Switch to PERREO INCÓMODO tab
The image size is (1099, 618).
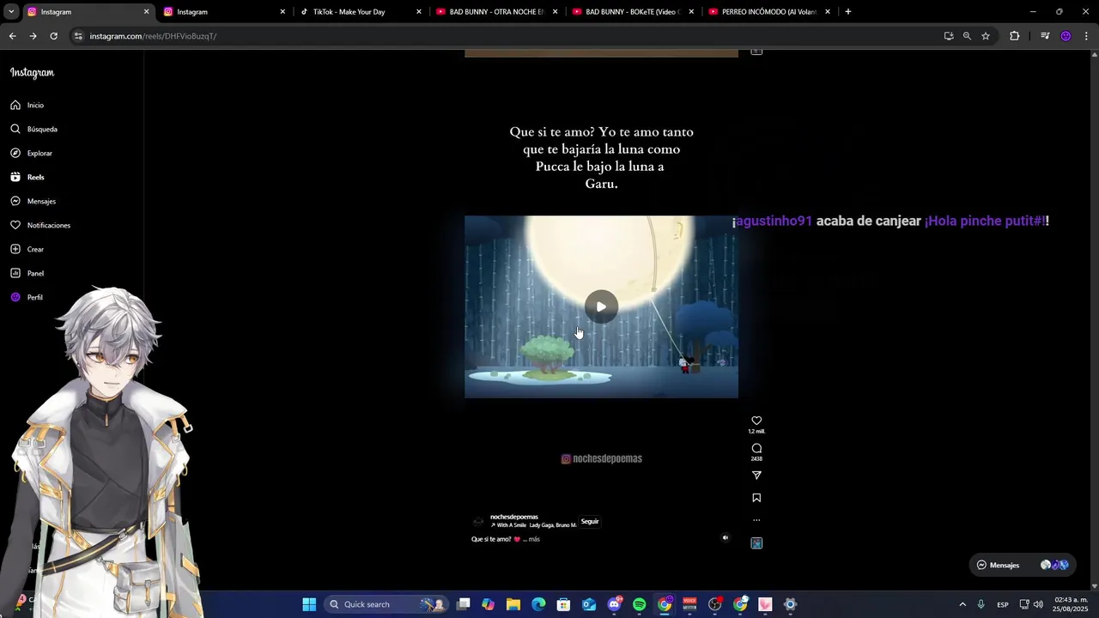coord(769,12)
